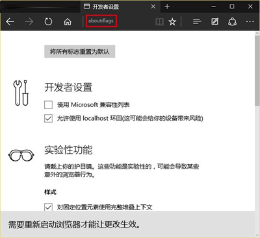Click the about:flags address bar
The height and width of the screenshot is (238, 260).
click(101, 21)
